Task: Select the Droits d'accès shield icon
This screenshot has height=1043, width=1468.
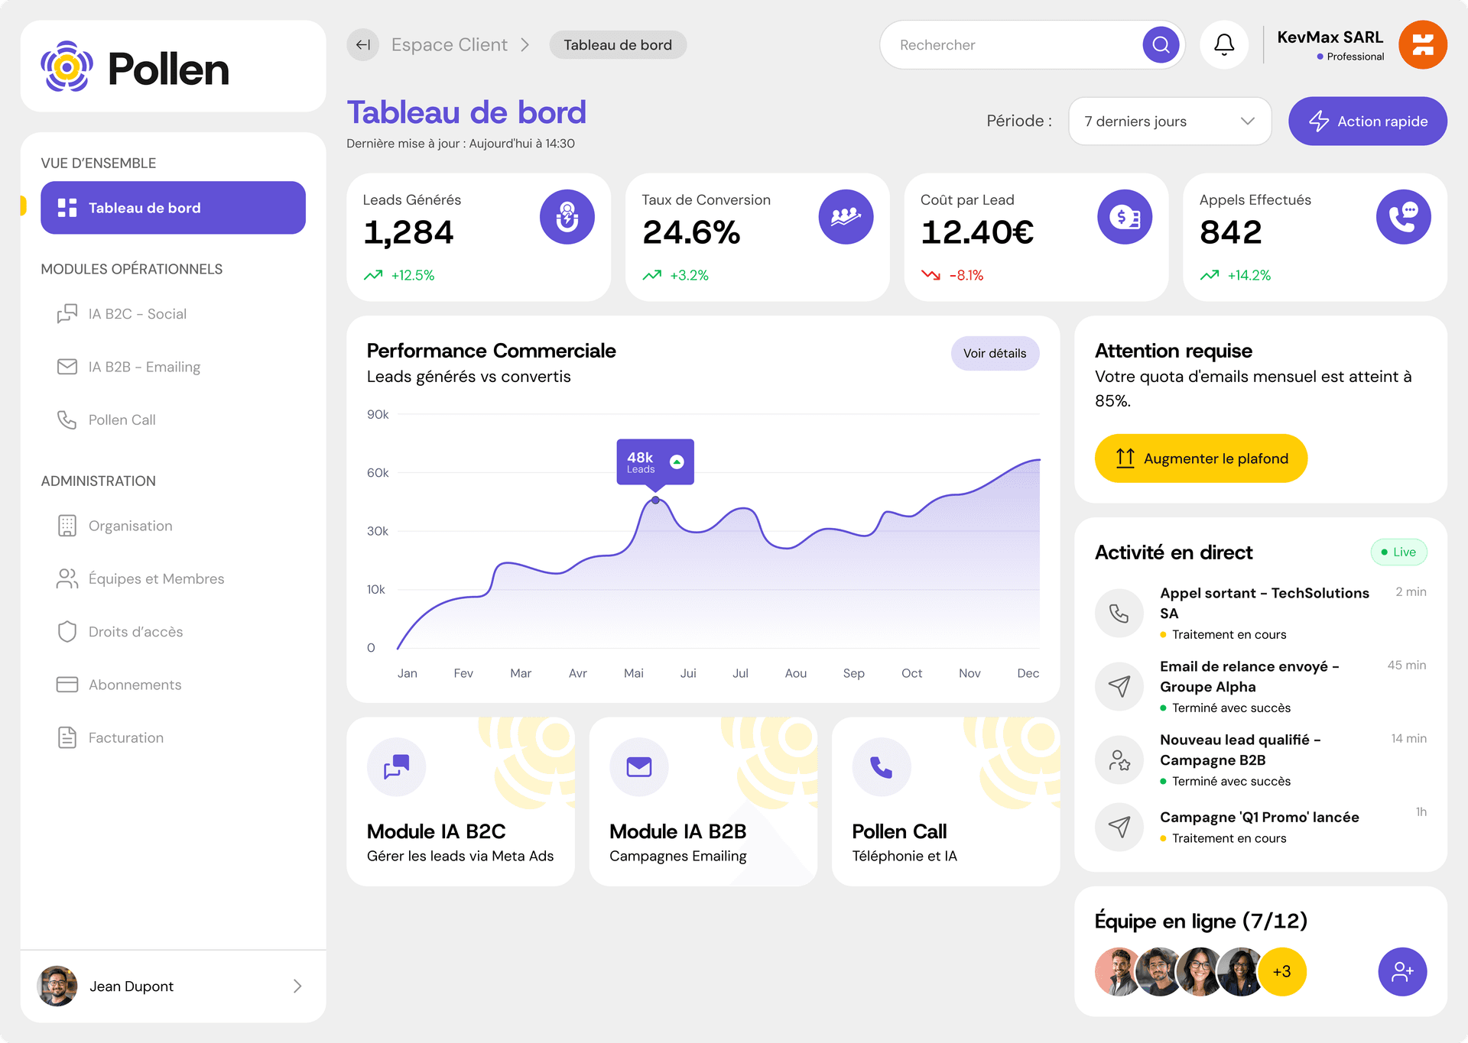Action: click(67, 631)
